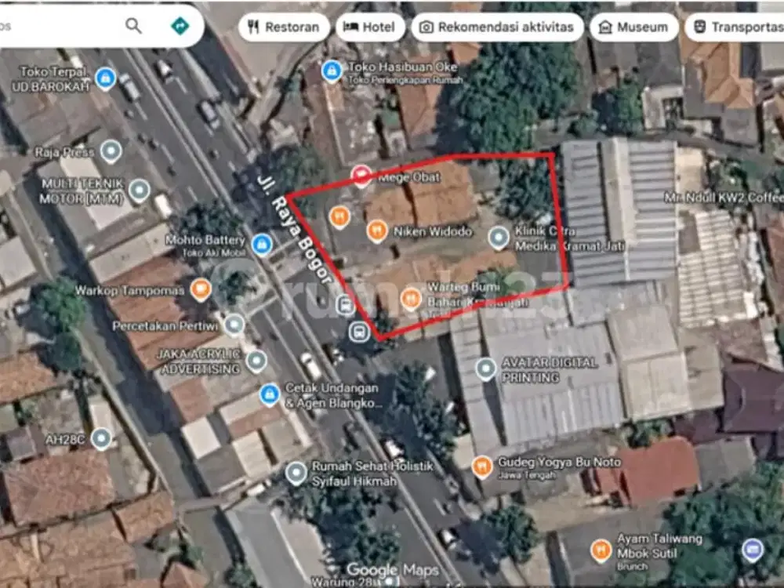Filter by the Museum chip

click(x=634, y=27)
